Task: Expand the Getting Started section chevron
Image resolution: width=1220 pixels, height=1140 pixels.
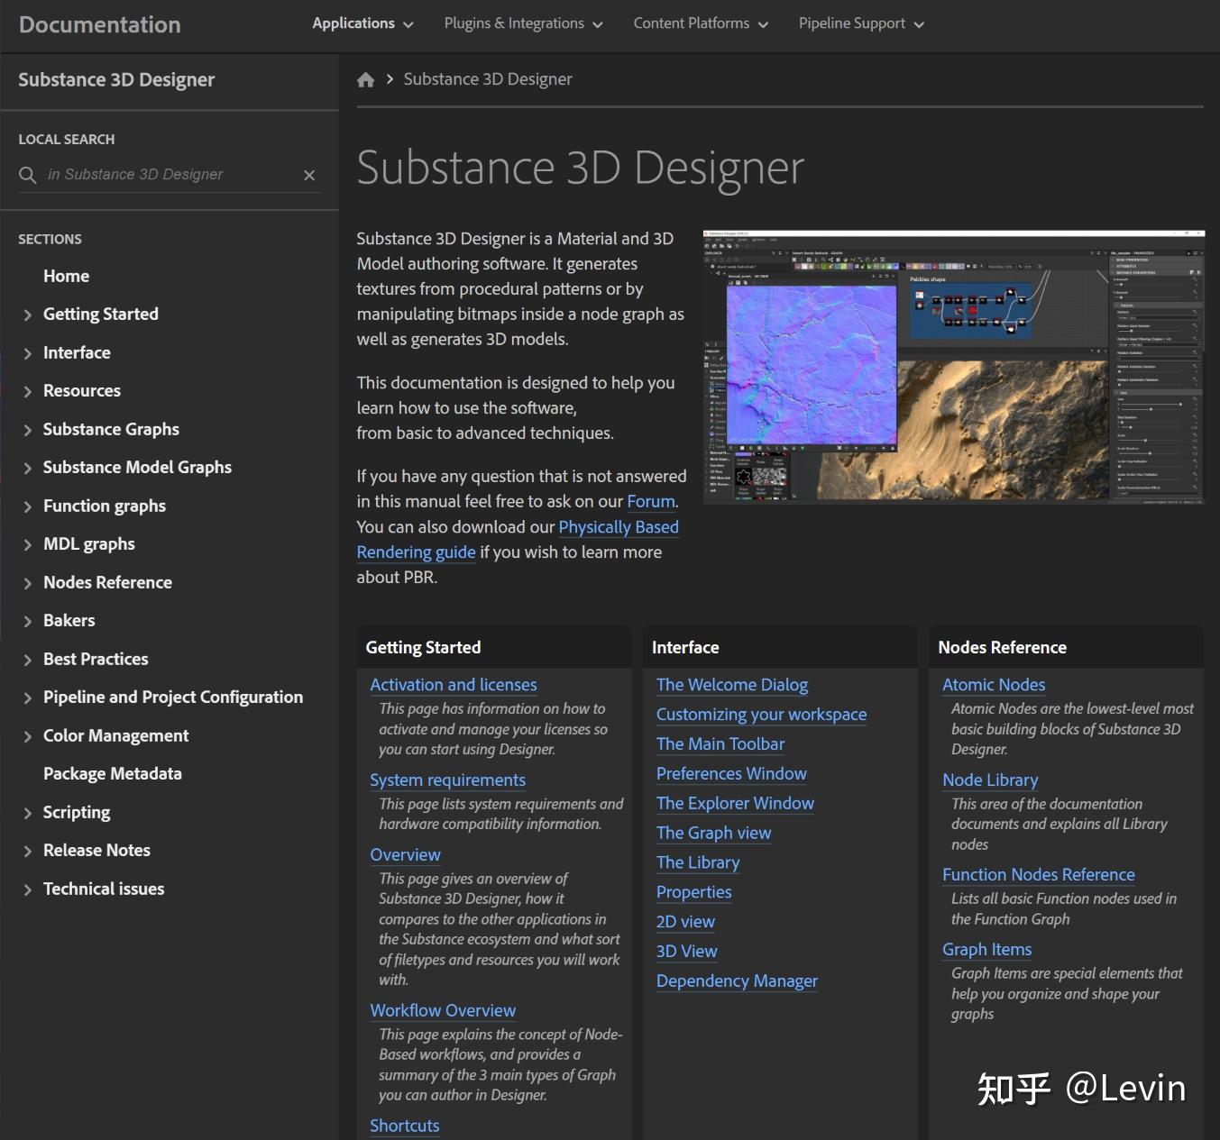Action: pyautogui.click(x=27, y=315)
